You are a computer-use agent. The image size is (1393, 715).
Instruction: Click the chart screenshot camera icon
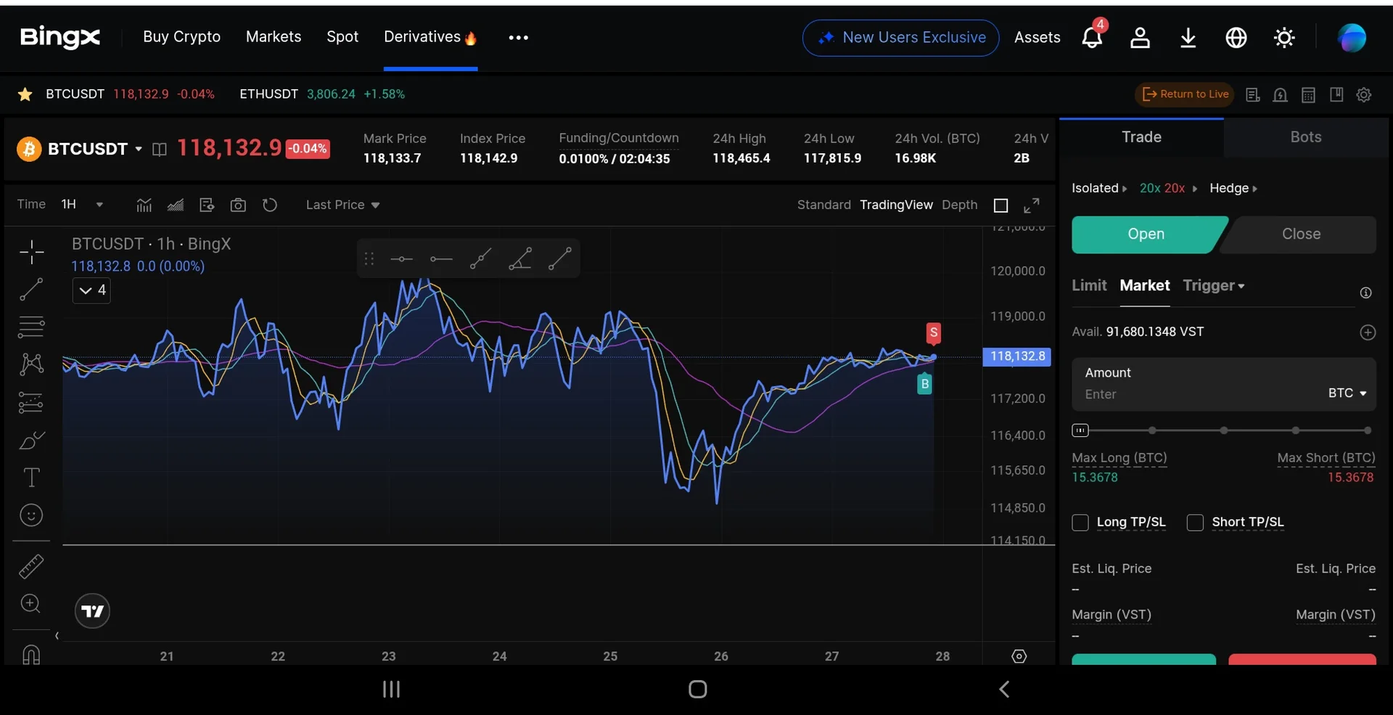click(238, 205)
